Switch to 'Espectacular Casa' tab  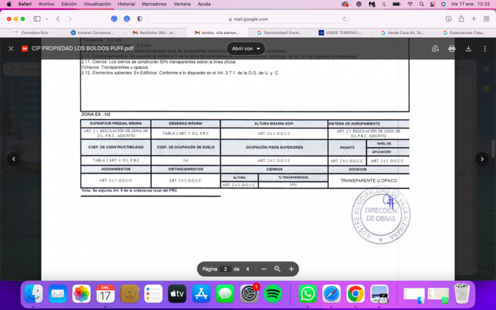click(x=465, y=33)
